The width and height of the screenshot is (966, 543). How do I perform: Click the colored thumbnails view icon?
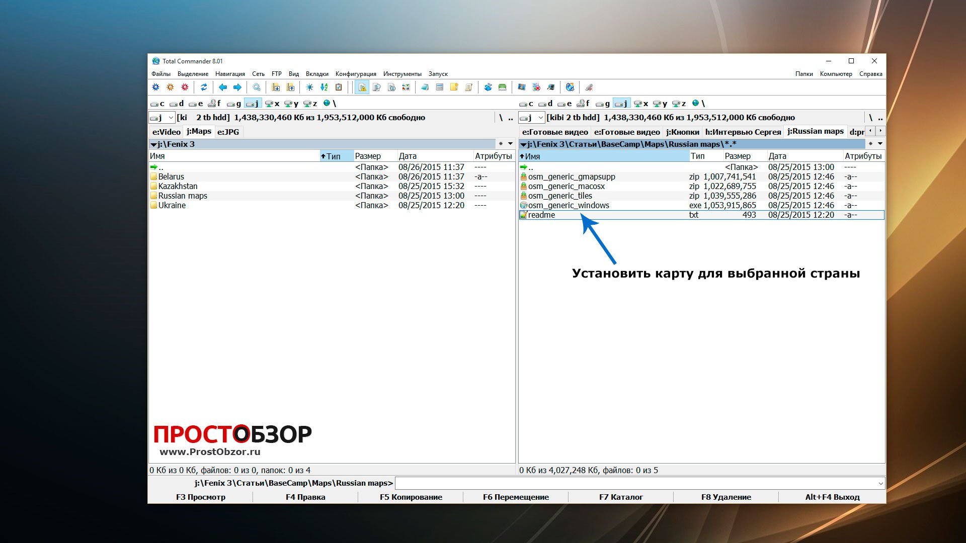[406, 87]
